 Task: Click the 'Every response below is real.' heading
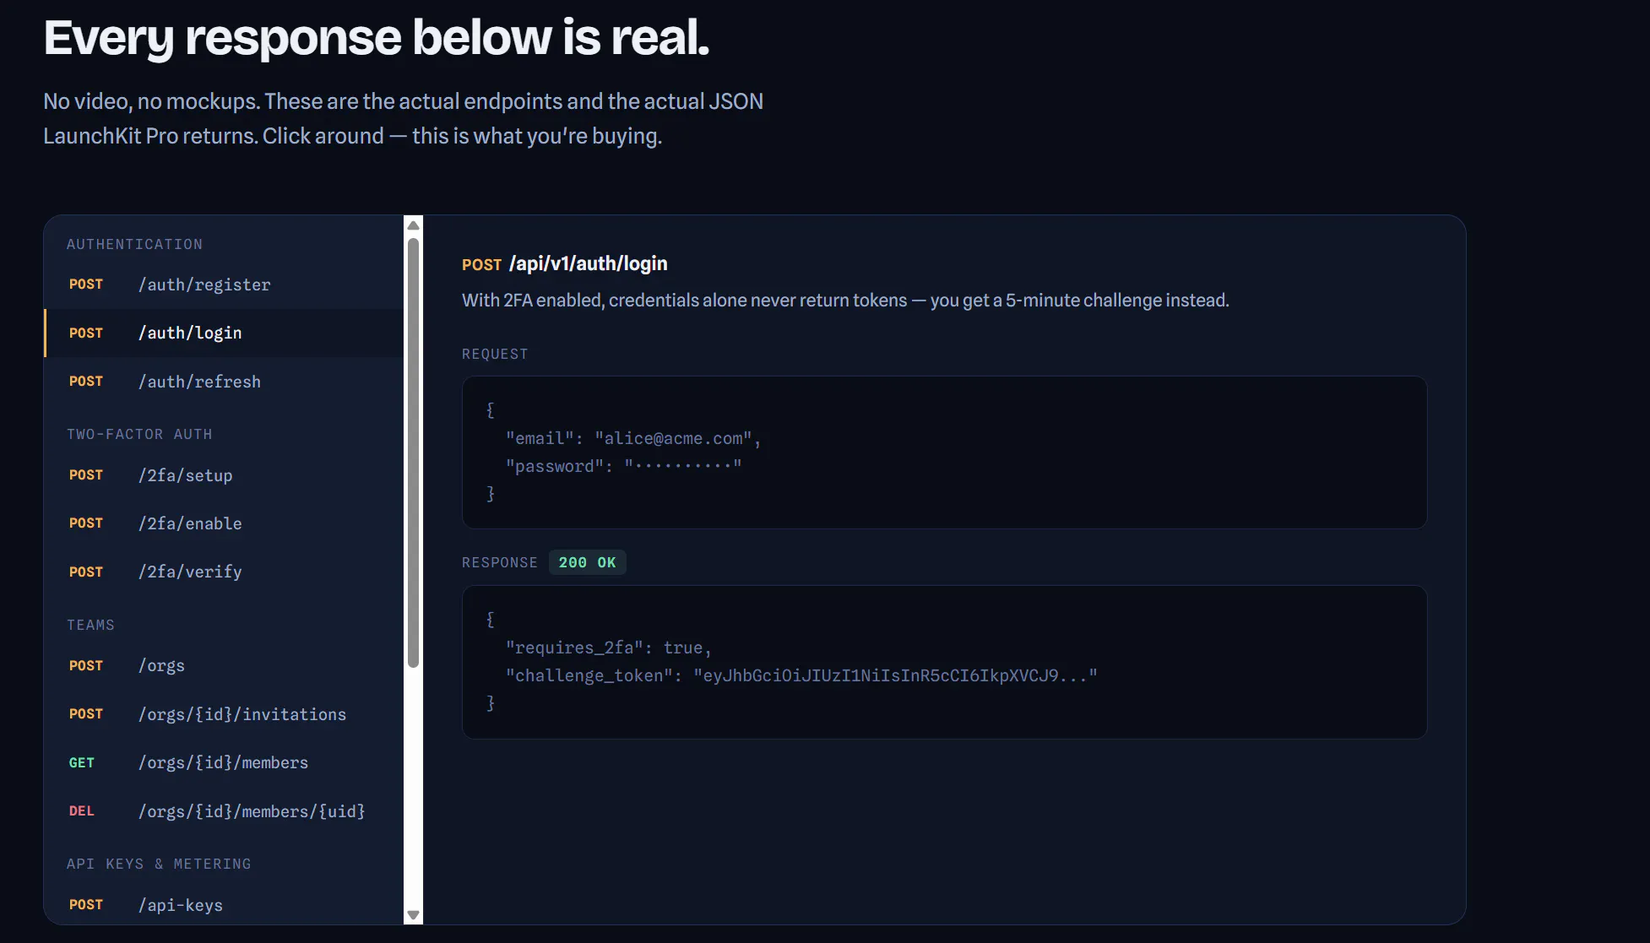[x=376, y=38]
